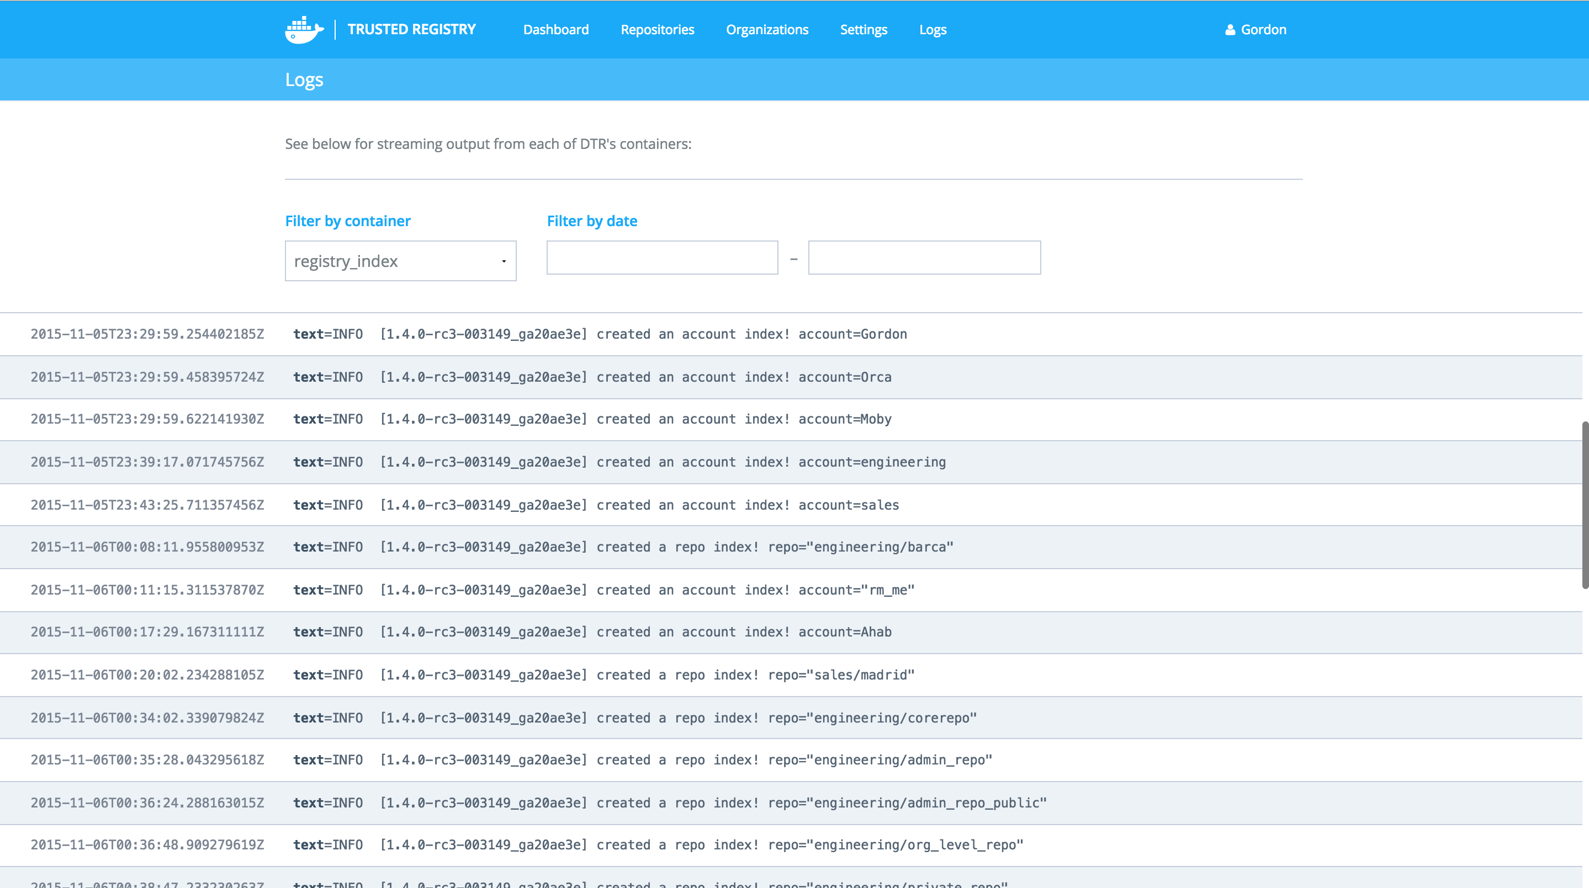Click timestamp 2015-11-06T00:08:11.955800953Z
Screen dimensions: 1589x888
click(x=147, y=547)
